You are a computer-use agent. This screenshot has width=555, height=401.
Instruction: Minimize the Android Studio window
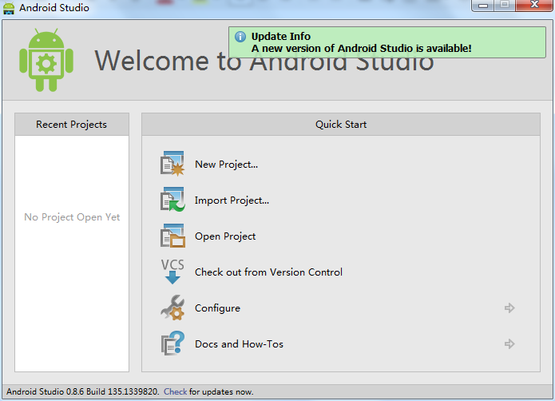483,6
